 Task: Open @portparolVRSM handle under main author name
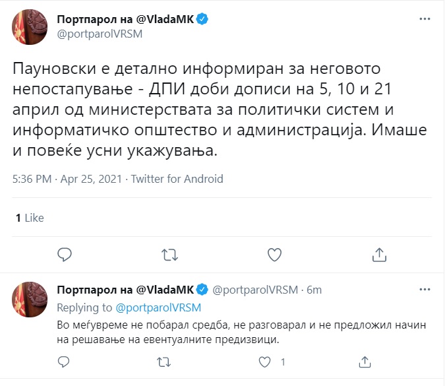coord(100,34)
